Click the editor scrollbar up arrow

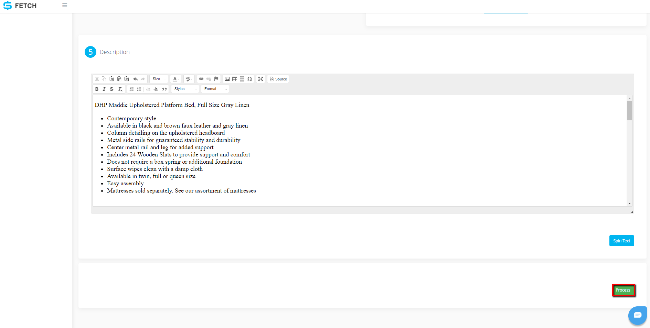point(629,98)
